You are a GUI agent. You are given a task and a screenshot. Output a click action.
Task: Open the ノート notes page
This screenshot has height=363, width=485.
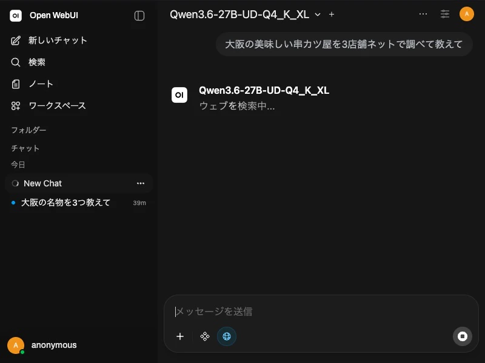point(32,84)
